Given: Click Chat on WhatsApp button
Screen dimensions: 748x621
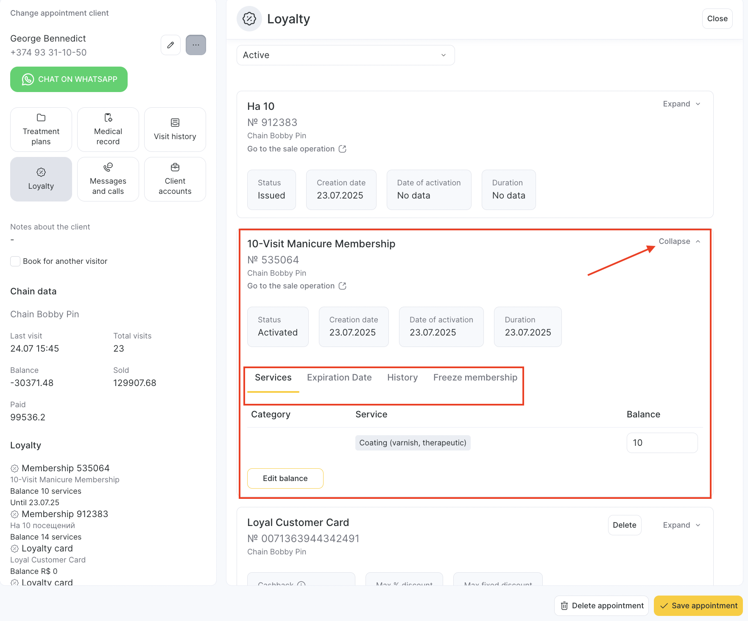Looking at the screenshot, I should click(x=69, y=79).
